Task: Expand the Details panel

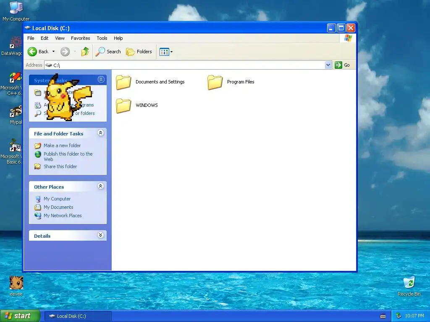Action: [101, 235]
